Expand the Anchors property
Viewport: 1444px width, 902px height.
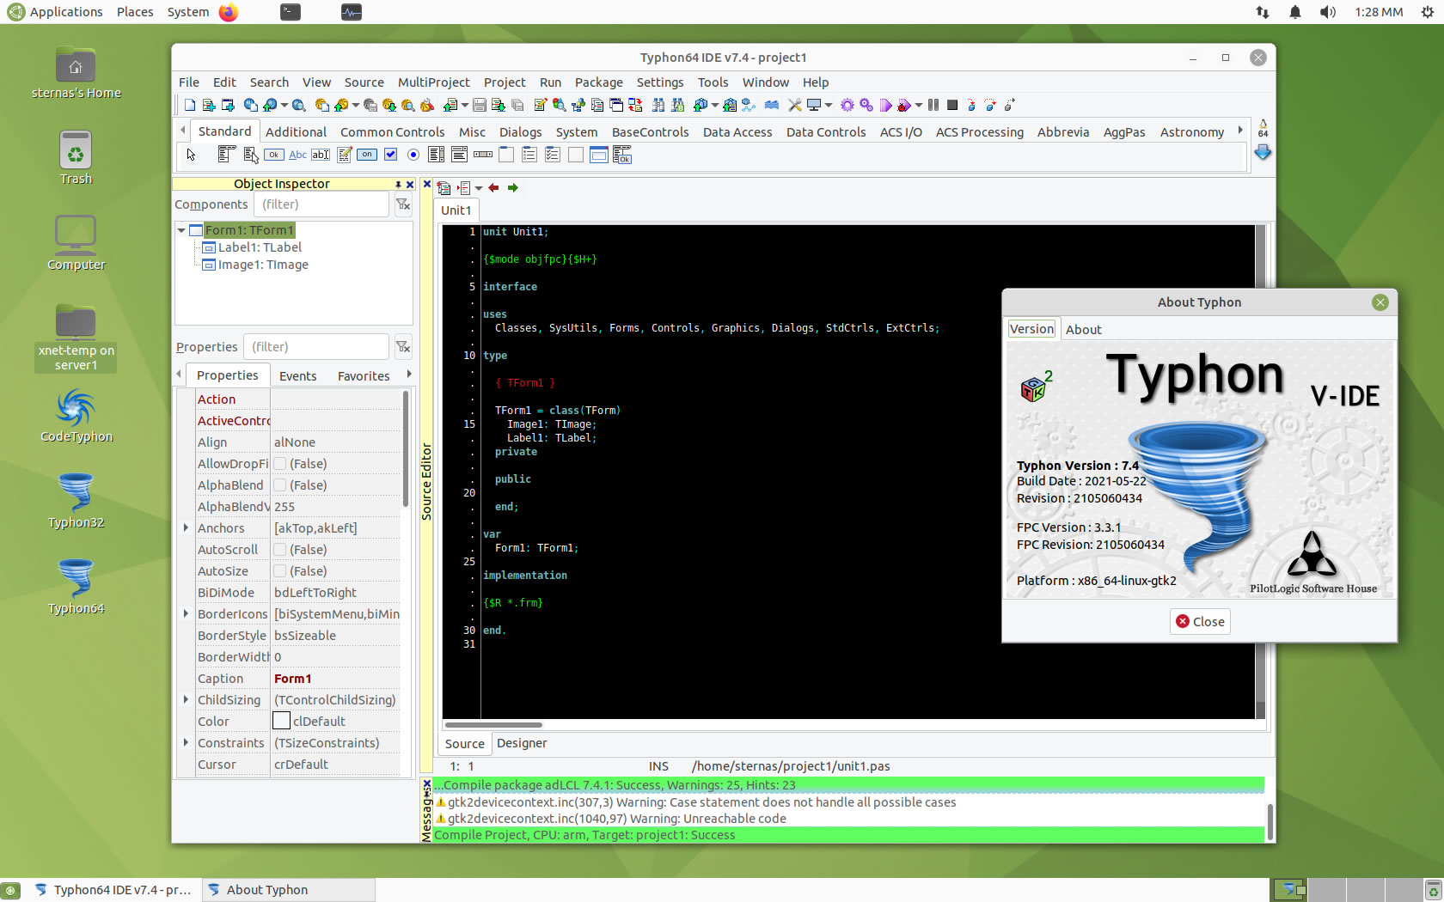186,527
